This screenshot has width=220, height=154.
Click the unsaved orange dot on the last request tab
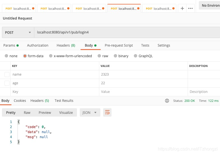[173, 8]
